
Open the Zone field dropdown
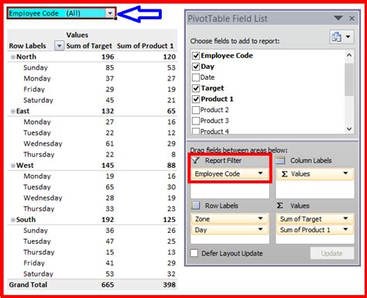point(260,218)
